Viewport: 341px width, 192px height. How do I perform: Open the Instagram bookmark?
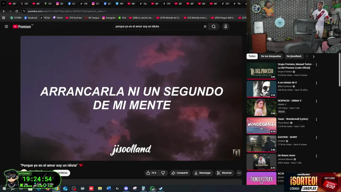pos(109,18)
